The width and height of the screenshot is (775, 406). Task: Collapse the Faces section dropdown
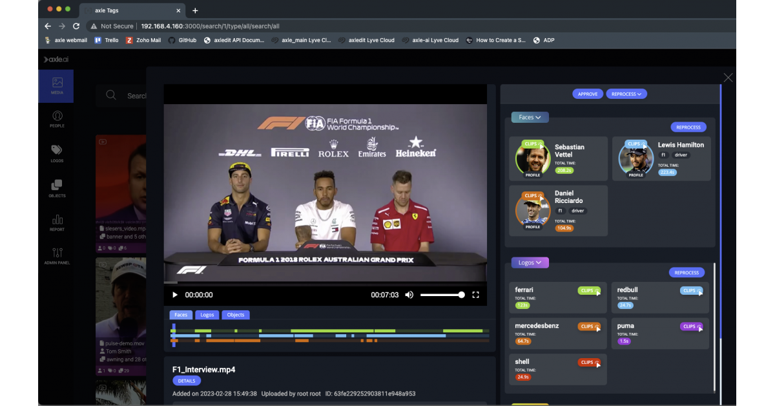(530, 117)
